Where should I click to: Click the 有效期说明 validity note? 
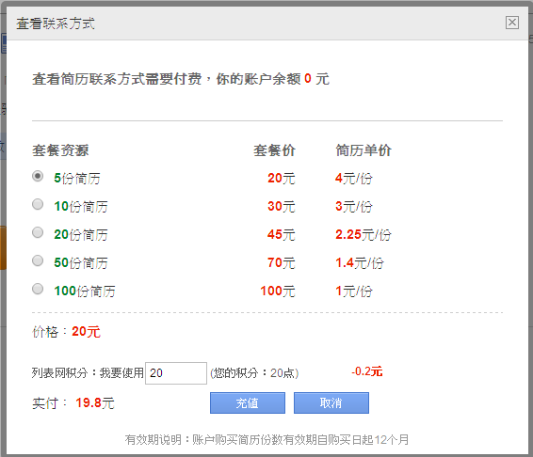(x=266, y=440)
